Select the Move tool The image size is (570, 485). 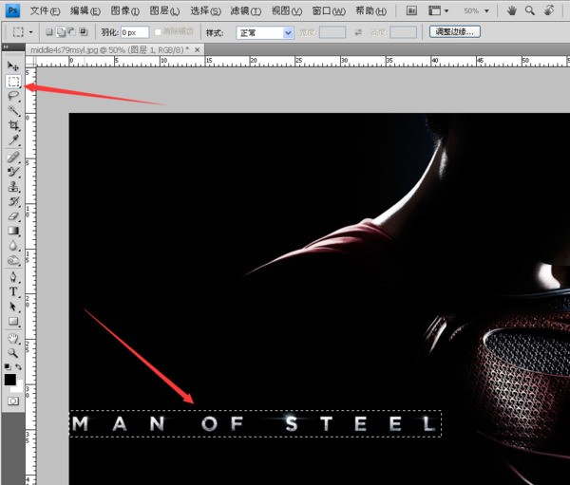13,66
